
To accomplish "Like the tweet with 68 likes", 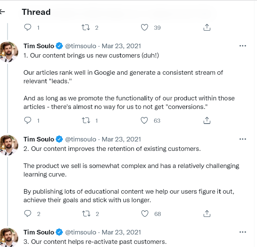I will 145,214.
